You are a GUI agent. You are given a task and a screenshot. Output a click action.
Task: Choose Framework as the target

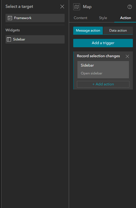point(35,18)
